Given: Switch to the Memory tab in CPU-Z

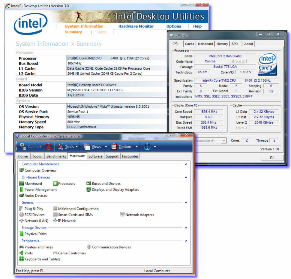Looking at the screenshot, I should point(222,44).
